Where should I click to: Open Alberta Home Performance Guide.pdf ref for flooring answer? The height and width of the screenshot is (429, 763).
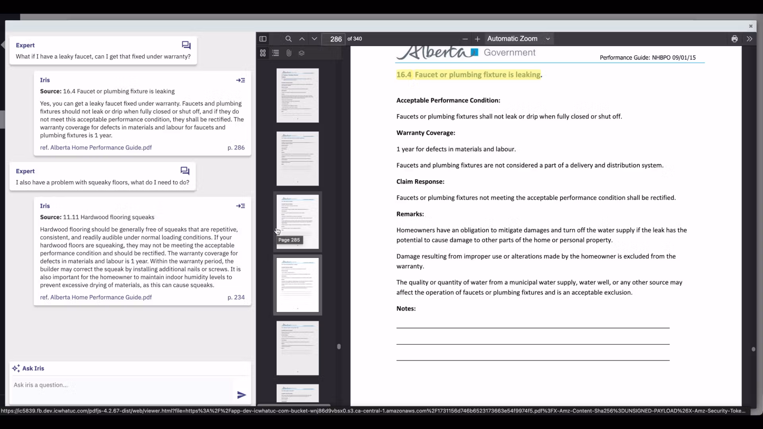click(x=96, y=297)
